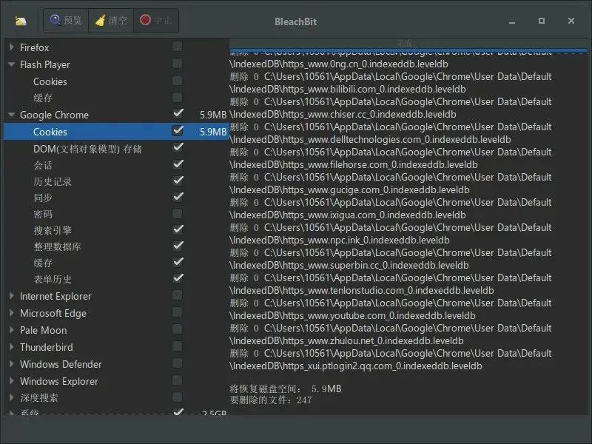The width and height of the screenshot is (592, 444).
Task: Uncheck the 会话 checkbox
Action: (178, 164)
